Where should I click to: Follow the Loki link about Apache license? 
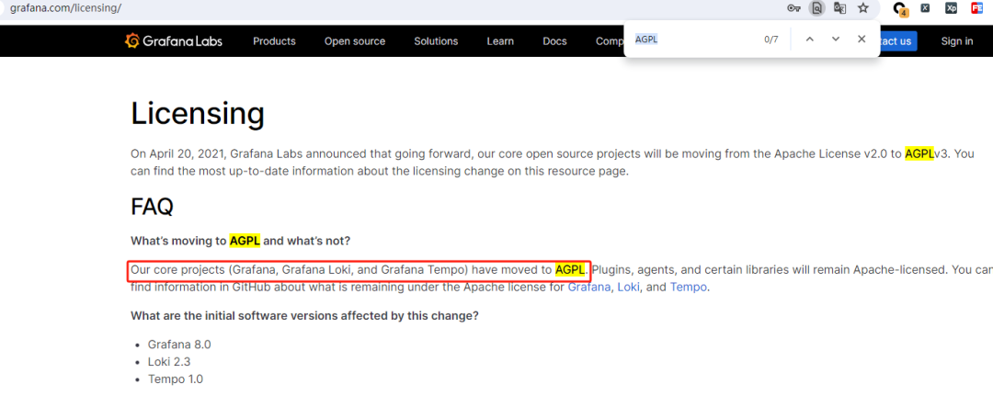[x=629, y=288]
